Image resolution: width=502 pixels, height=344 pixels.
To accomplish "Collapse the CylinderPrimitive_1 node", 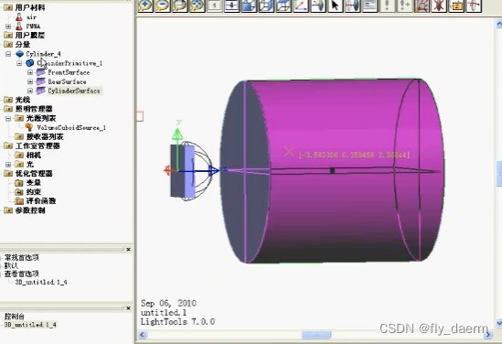I will tap(19, 63).
